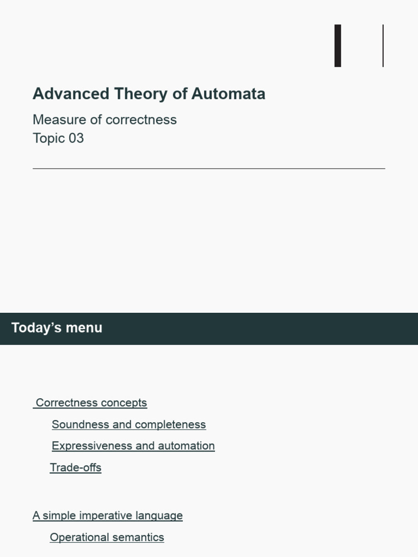The width and height of the screenshot is (418, 557).
Task: Click the Topic 03 text line
Action: 58,138
